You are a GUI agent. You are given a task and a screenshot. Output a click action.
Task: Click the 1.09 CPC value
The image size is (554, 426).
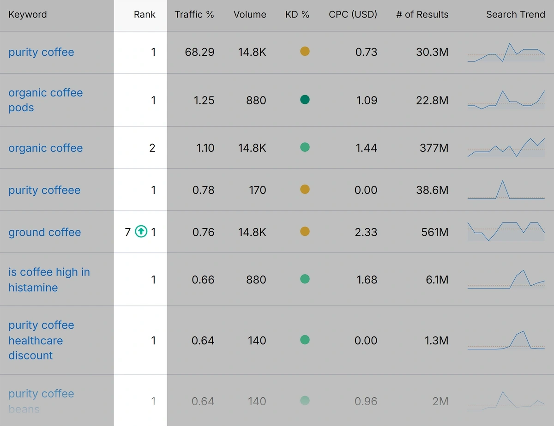coord(367,100)
